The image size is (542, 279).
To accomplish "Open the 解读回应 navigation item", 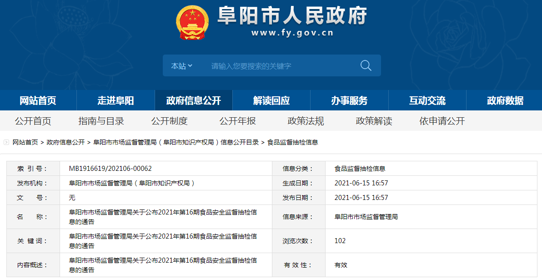I will click(x=271, y=100).
